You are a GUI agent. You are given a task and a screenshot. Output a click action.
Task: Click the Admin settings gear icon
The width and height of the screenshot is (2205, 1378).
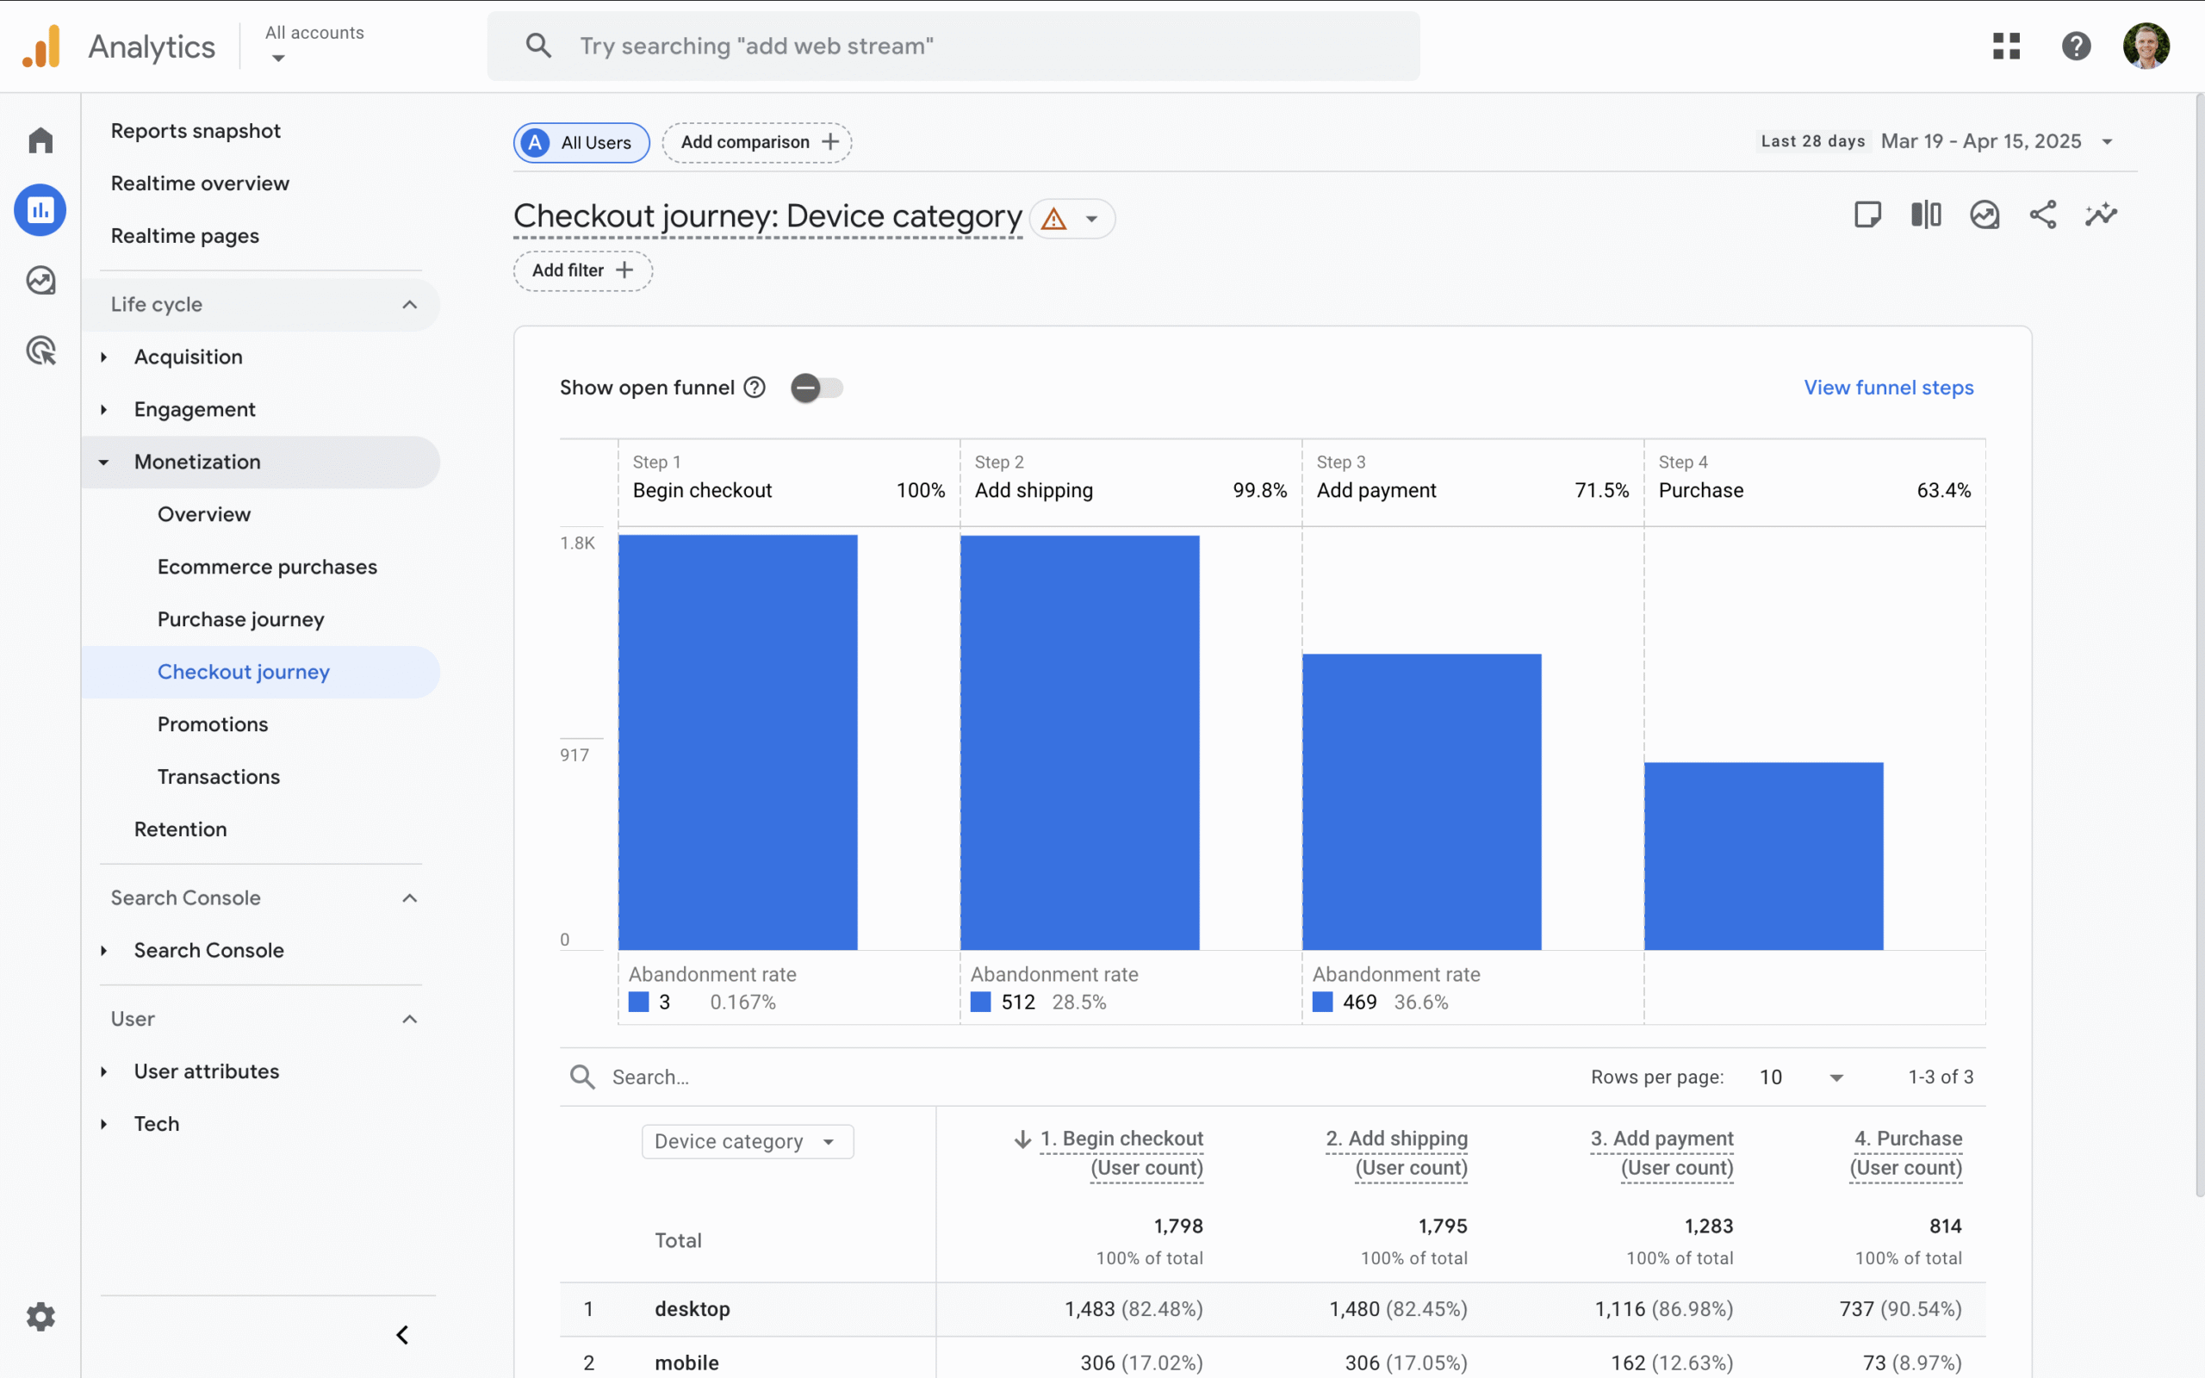tap(40, 1316)
